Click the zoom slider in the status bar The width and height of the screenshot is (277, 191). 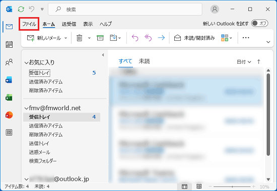[x=232, y=186]
